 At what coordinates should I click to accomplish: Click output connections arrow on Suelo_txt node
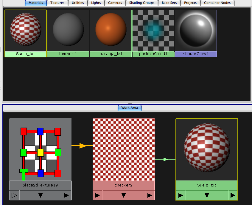pyautogui.click(x=233, y=195)
